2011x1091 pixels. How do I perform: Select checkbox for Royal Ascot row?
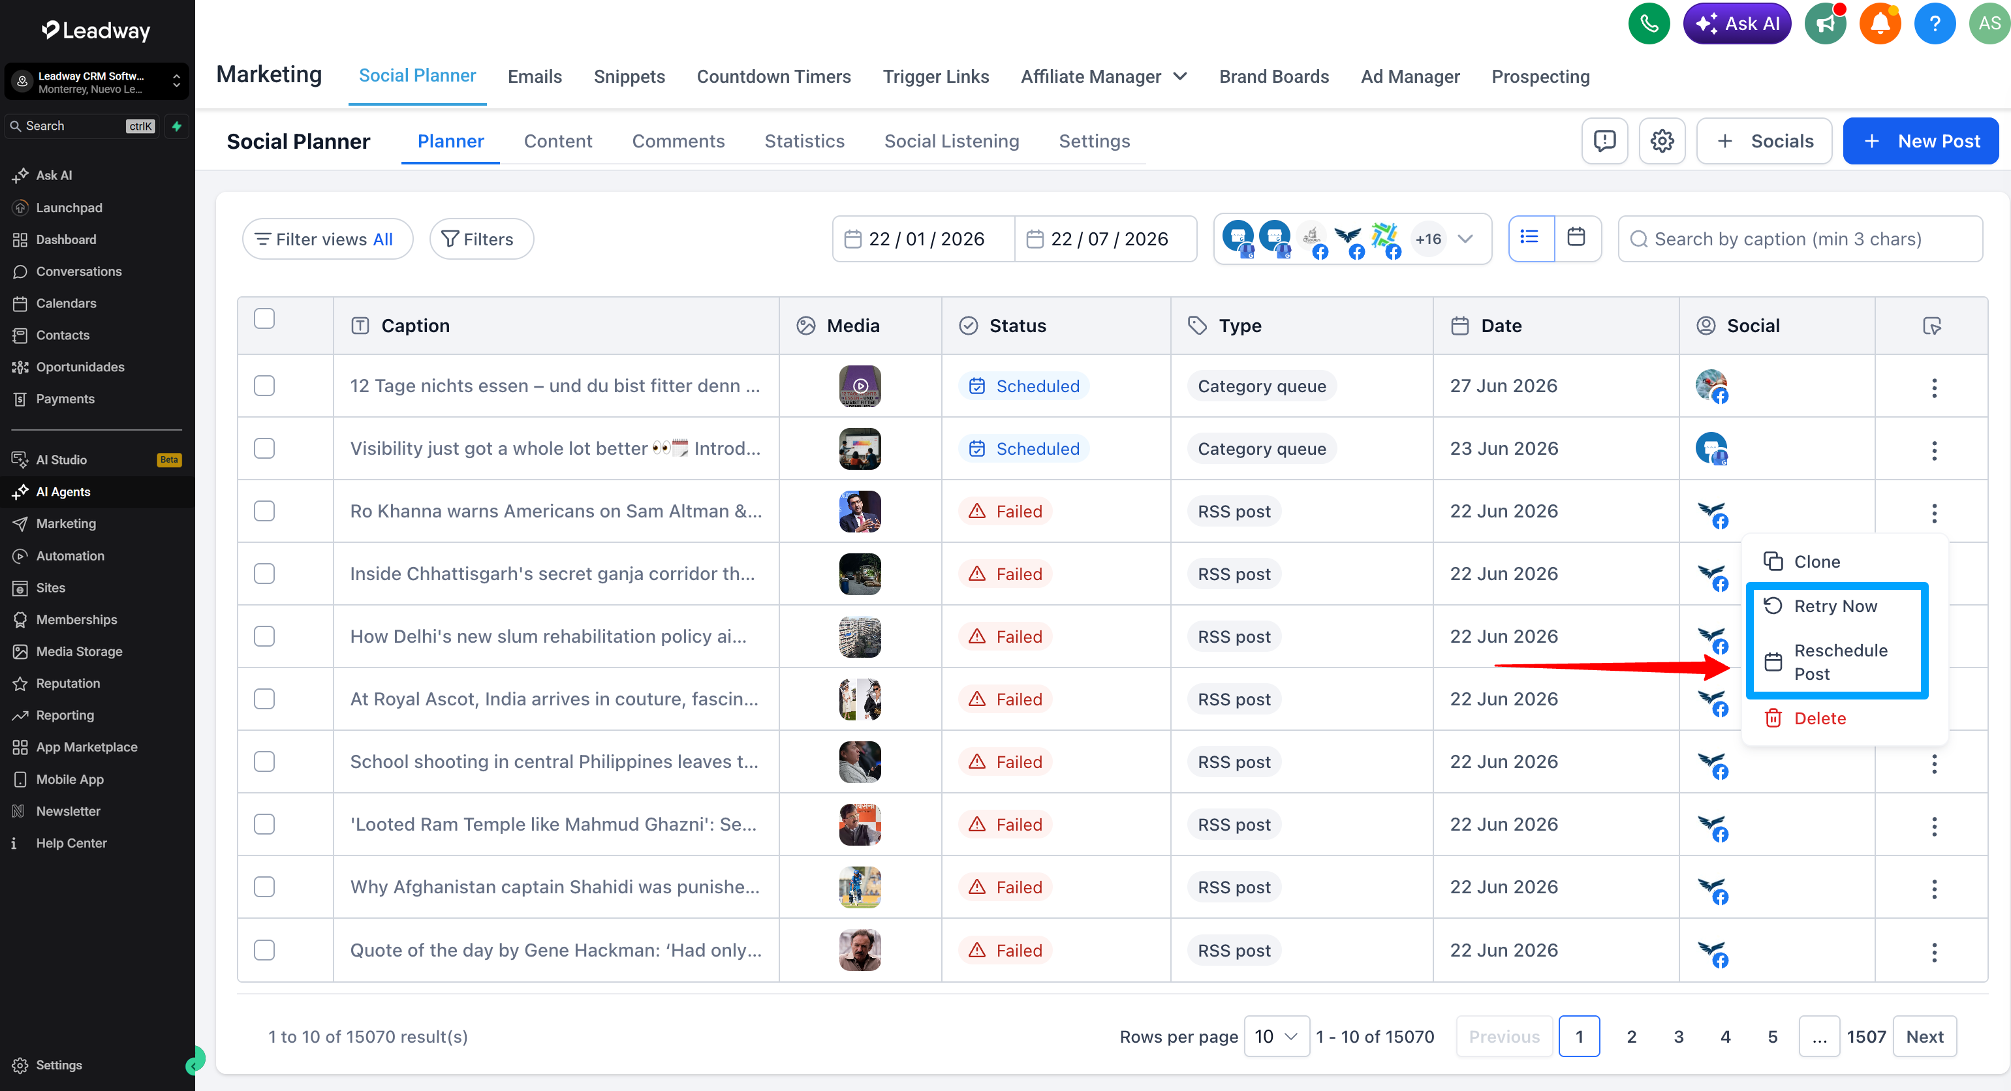pos(264,698)
